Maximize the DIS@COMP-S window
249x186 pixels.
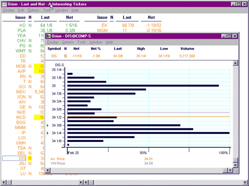click(229, 36)
